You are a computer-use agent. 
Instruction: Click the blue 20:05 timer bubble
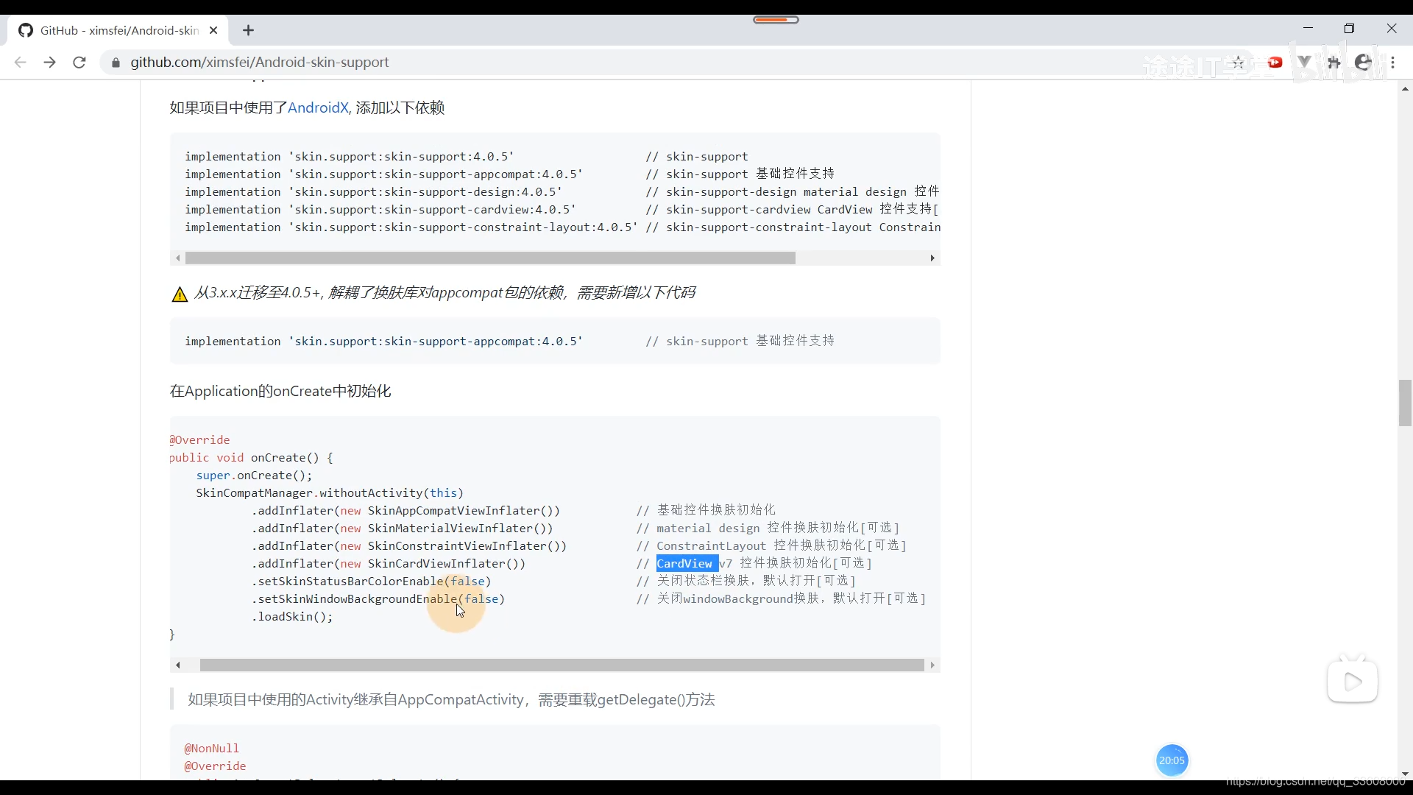[x=1172, y=760]
